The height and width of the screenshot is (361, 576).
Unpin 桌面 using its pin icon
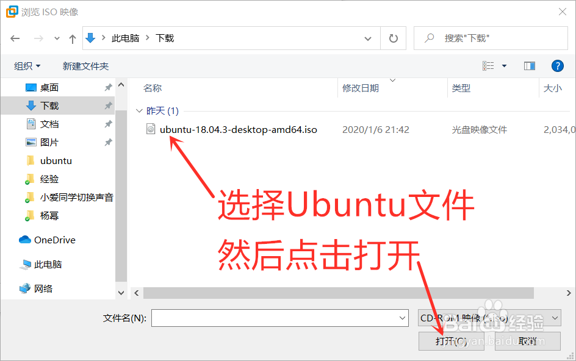coord(108,87)
